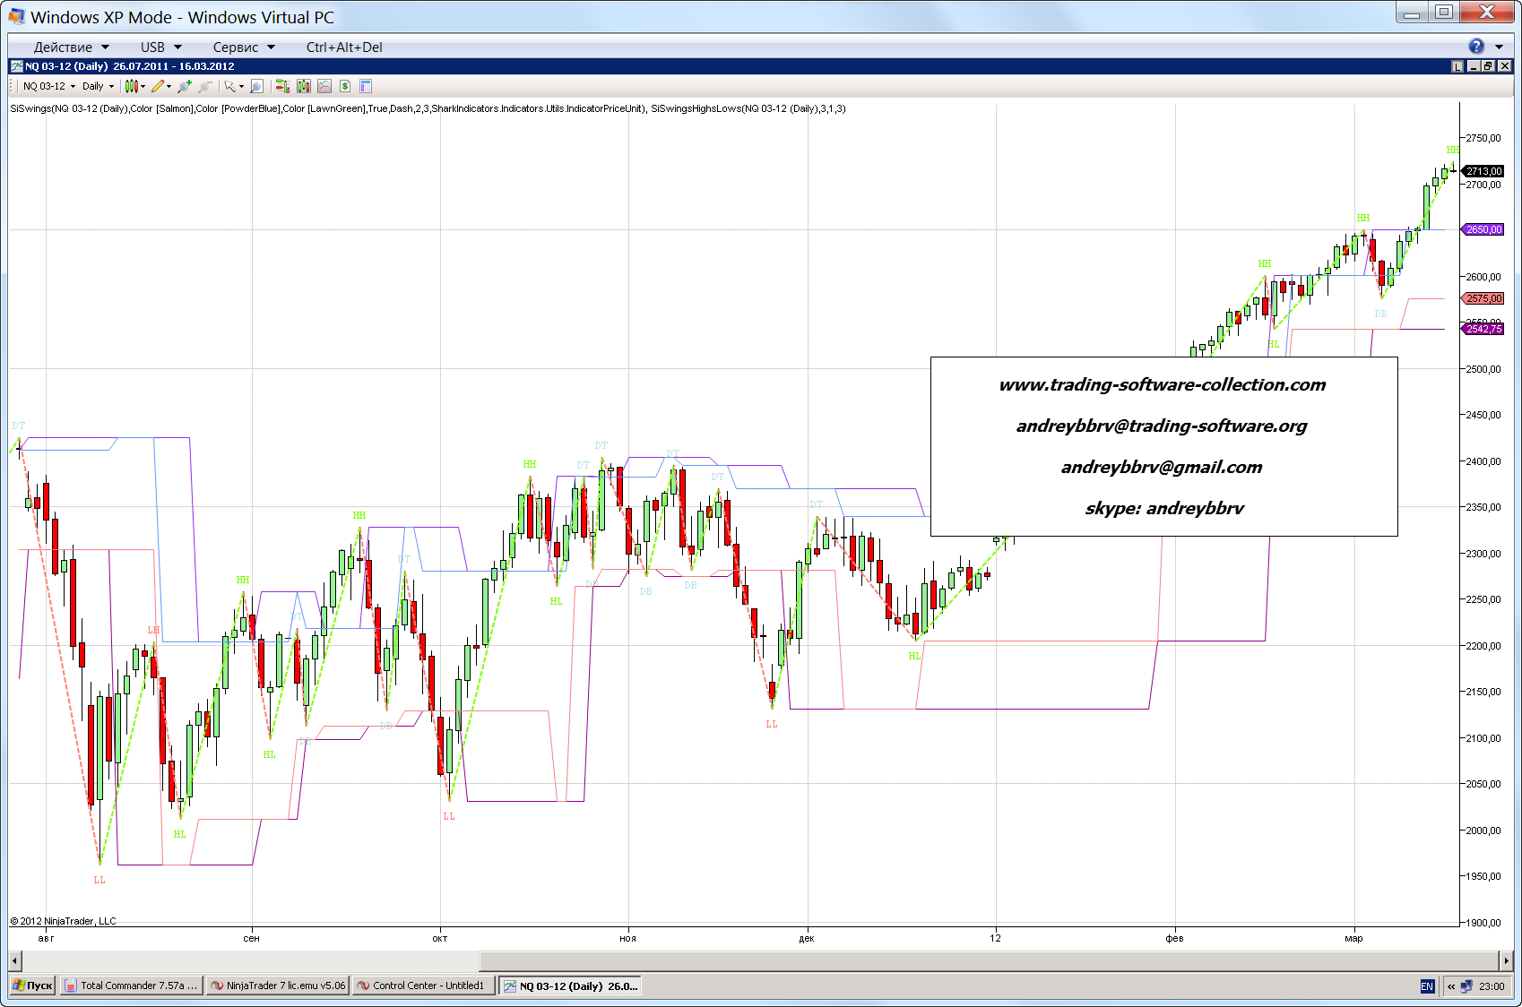Open the Сервис menu
Image resolution: width=1522 pixels, height=1007 pixels.
coord(243,47)
